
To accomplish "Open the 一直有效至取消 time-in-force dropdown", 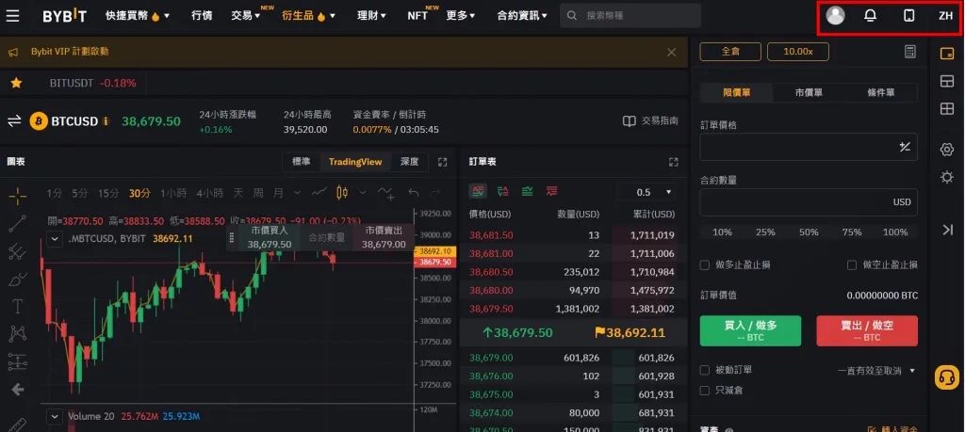I will 876,371.
